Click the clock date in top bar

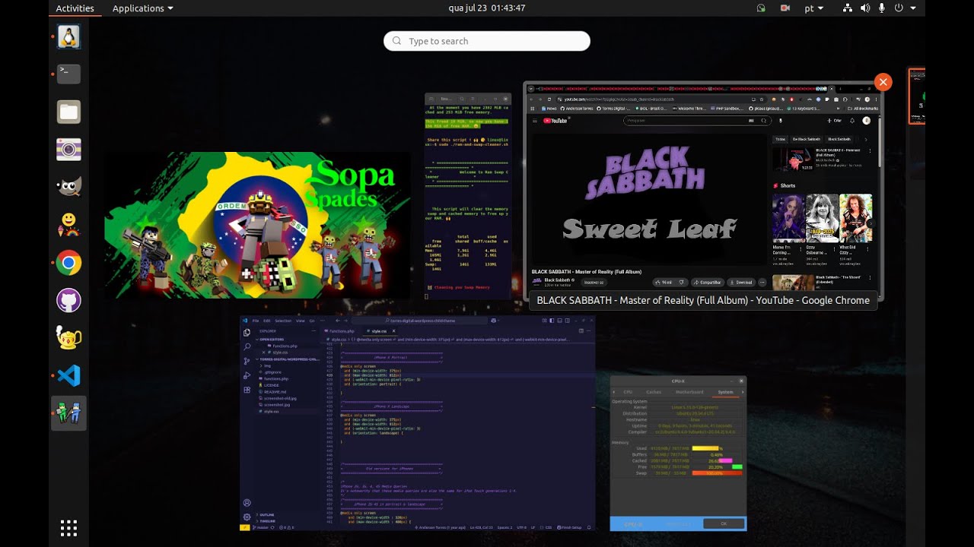click(487, 8)
